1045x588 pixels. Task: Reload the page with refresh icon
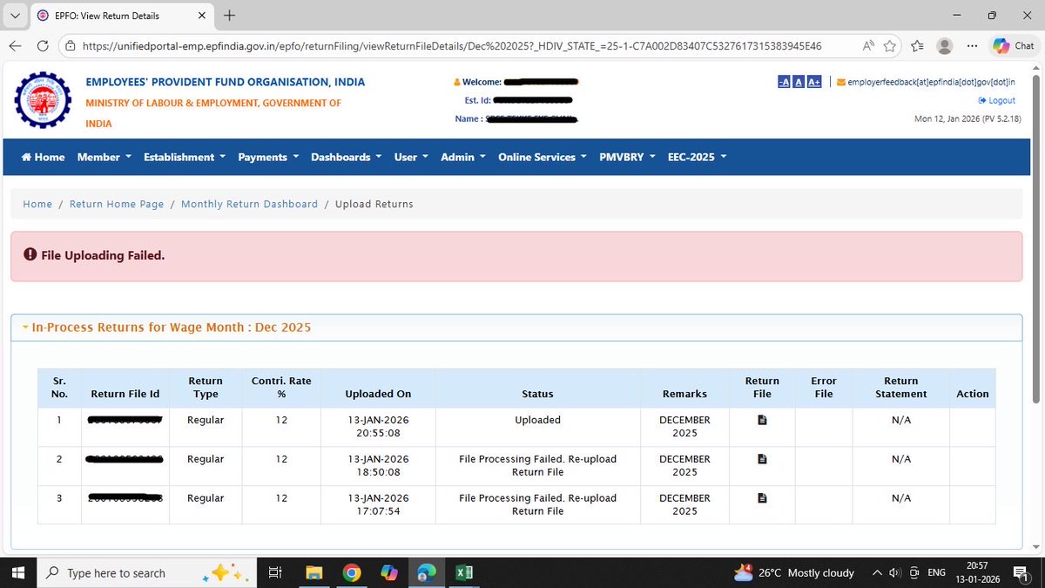(43, 45)
